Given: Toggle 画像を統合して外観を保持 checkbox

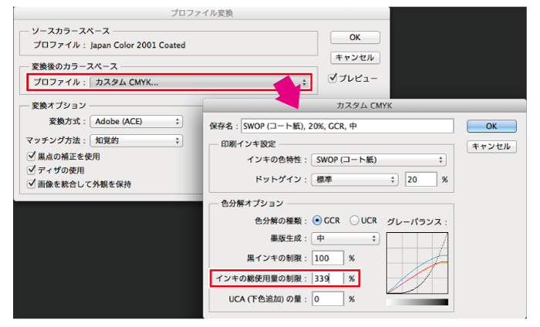Looking at the screenshot, I should click(x=32, y=184).
